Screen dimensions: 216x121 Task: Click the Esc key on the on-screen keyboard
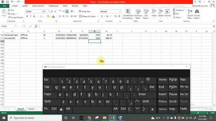point(47,81)
